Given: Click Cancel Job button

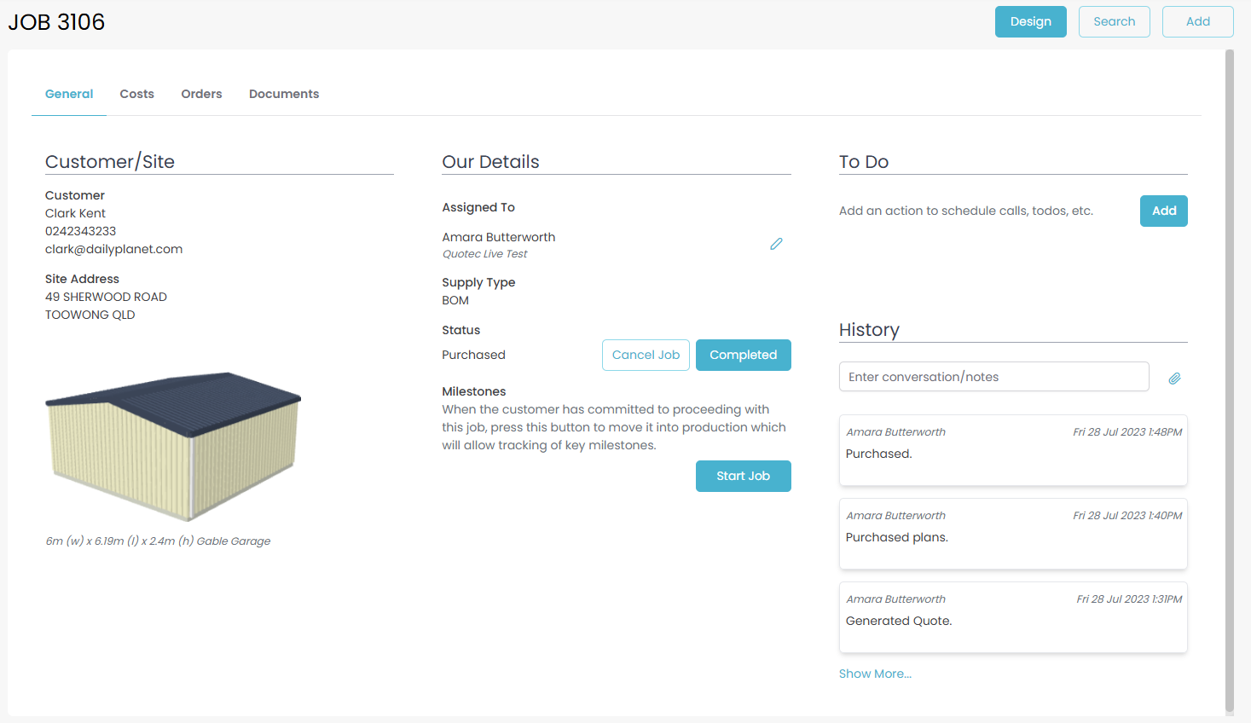Looking at the screenshot, I should pyautogui.click(x=646, y=355).
